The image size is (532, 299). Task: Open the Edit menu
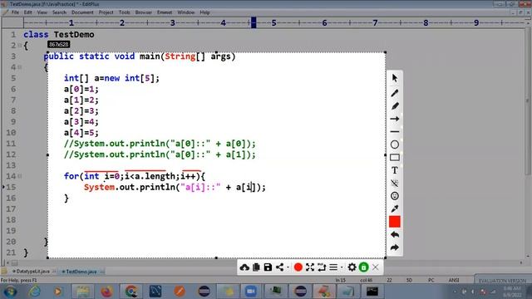tap(27, 12)
